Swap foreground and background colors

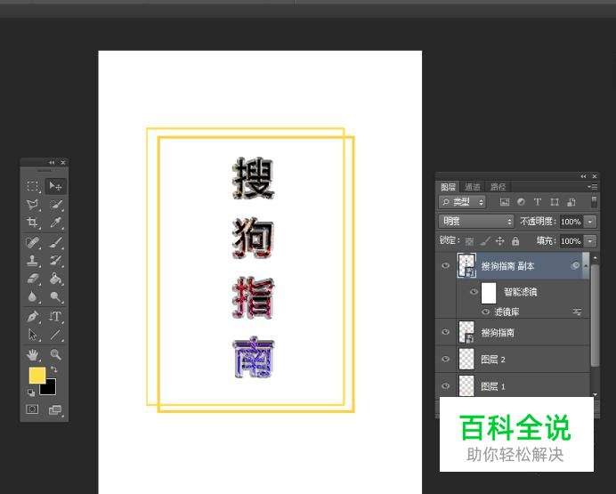[53, 370]
